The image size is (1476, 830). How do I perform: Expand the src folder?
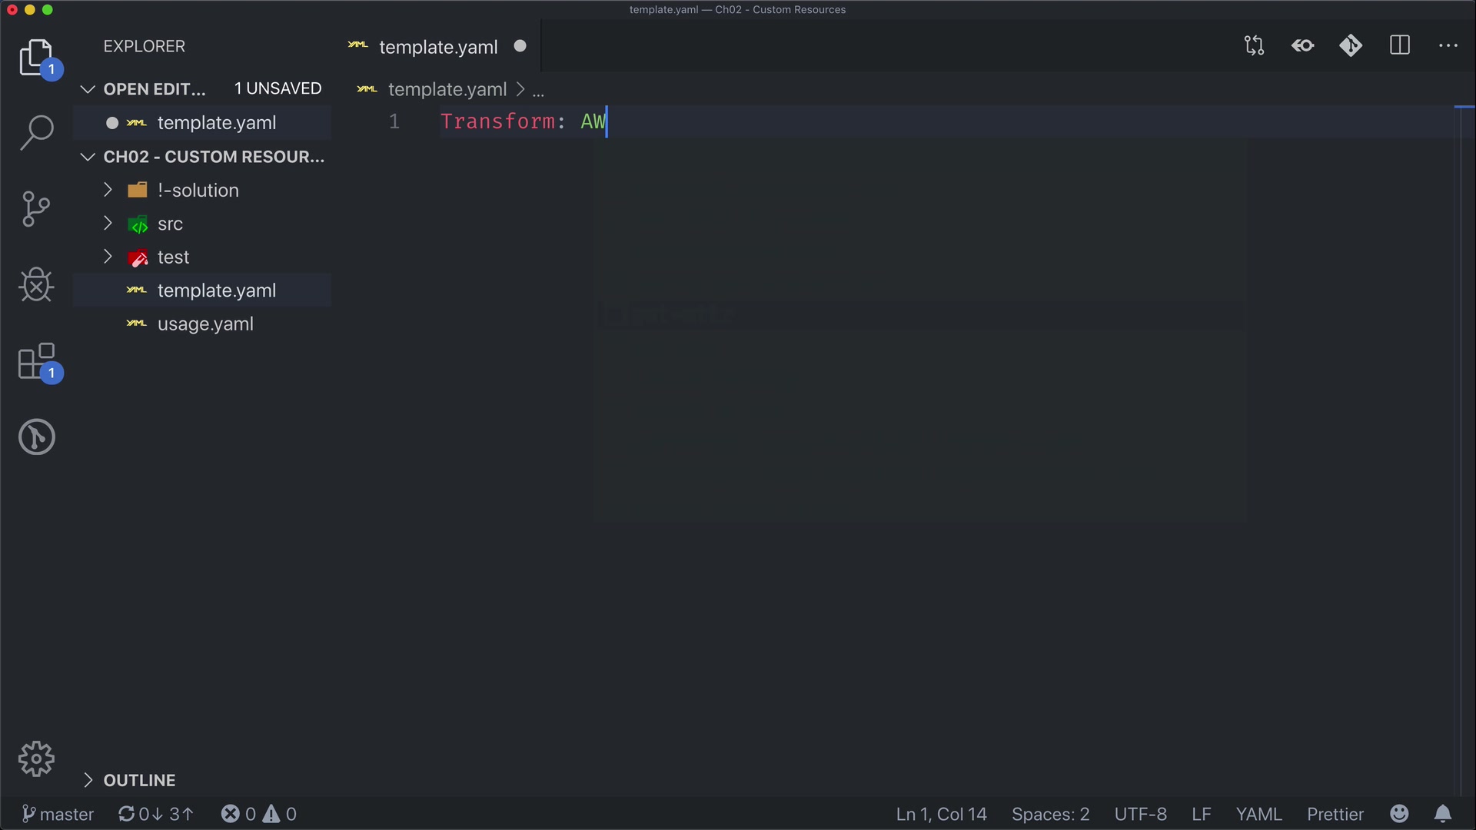[x=170, y=224]
